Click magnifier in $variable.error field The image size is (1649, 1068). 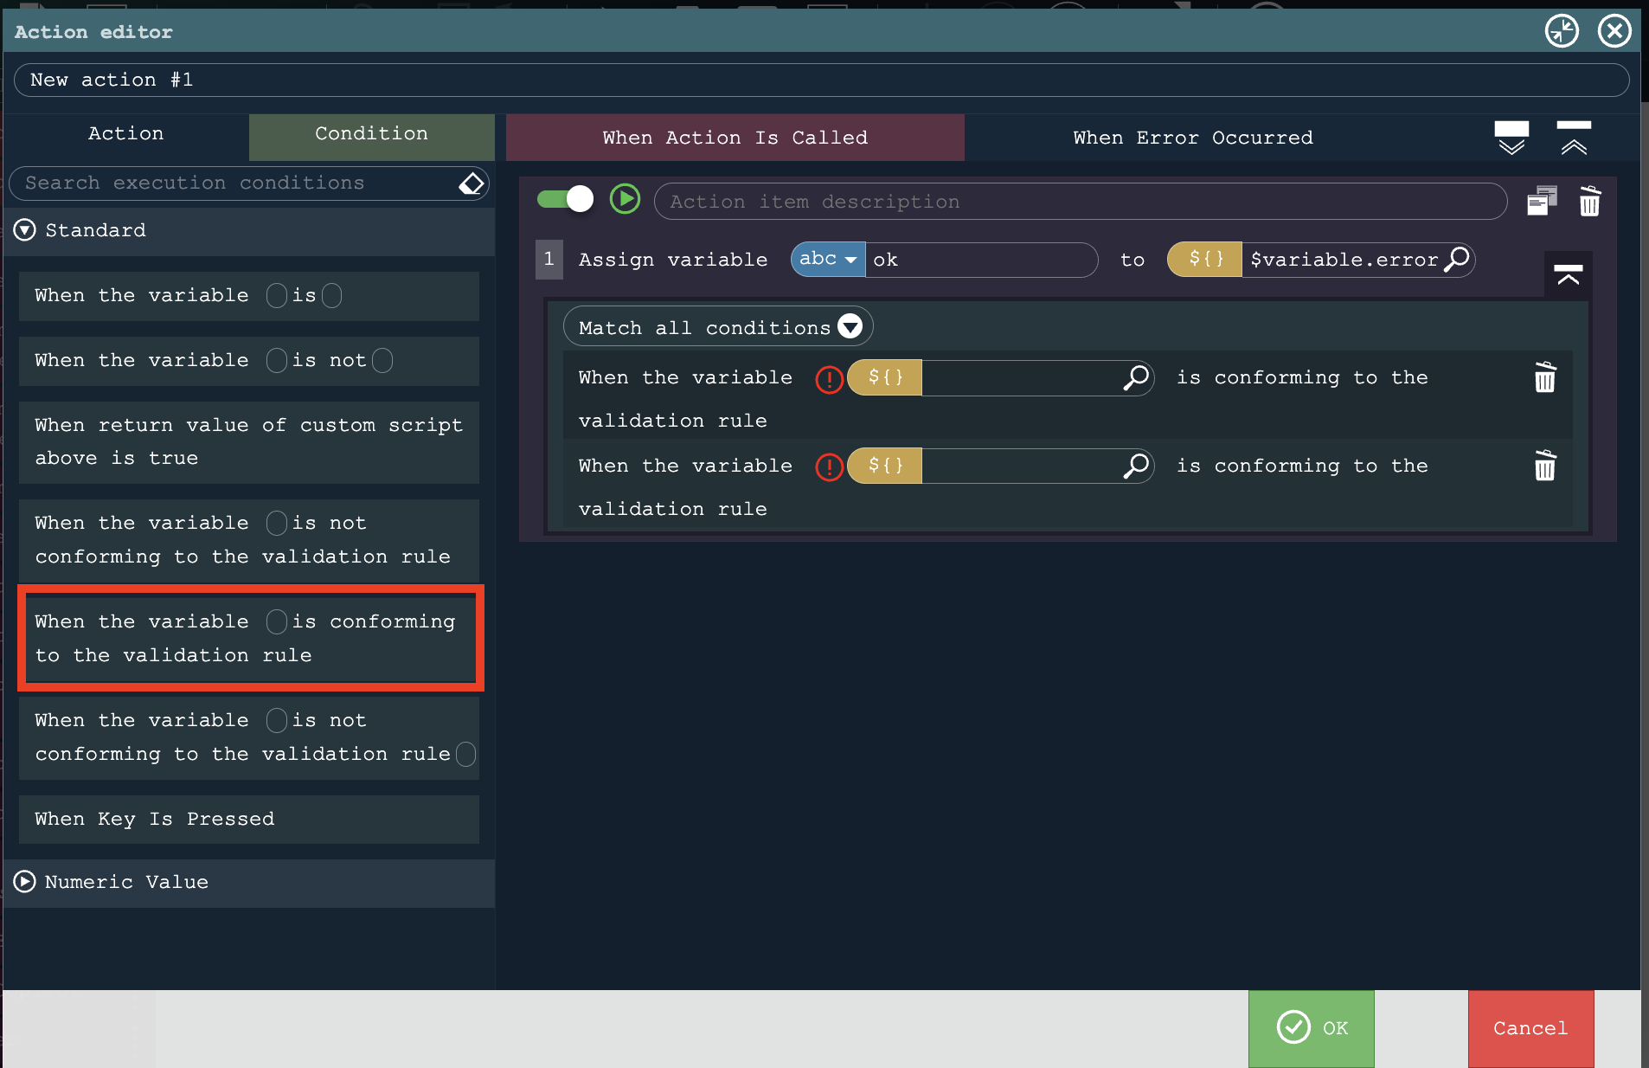(x=1457, y=260)
